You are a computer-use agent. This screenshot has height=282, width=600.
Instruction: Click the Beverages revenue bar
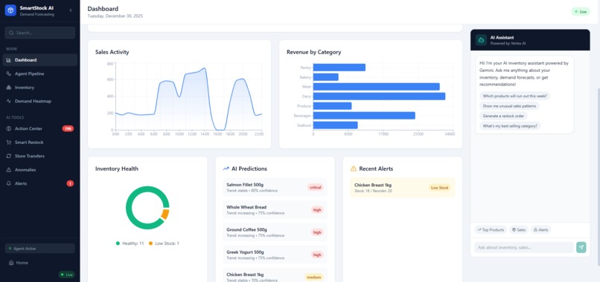coord(364,116)
